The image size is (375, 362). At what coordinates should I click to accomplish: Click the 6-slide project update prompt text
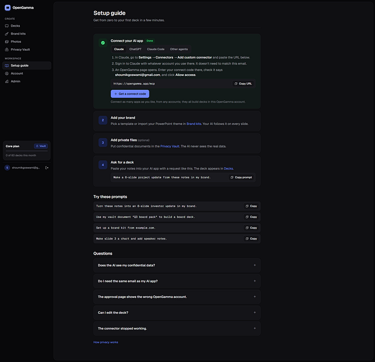tap(162, 177)
